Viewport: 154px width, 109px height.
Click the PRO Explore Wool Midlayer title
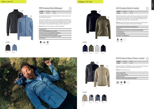(x=51, y=8)
